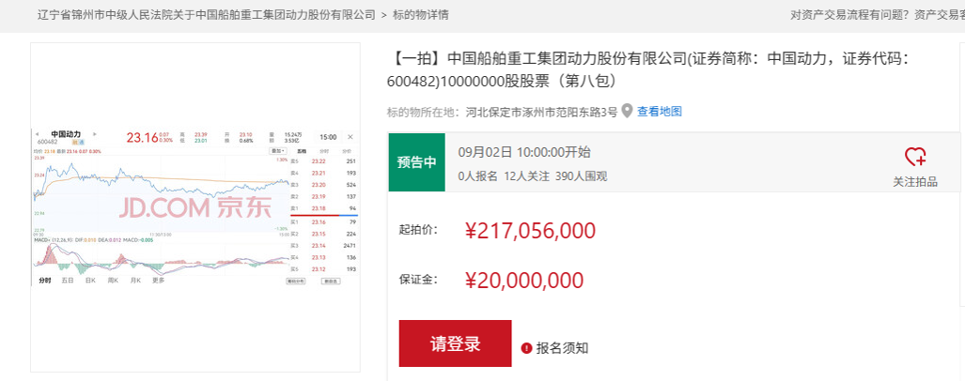Click the red 请登录 login button
Image resolution: width=965 pixels, height=381 pixels.
coord(455,343)
